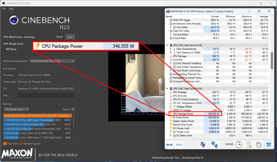Expand the Core Ratios row

click(170, 34)
